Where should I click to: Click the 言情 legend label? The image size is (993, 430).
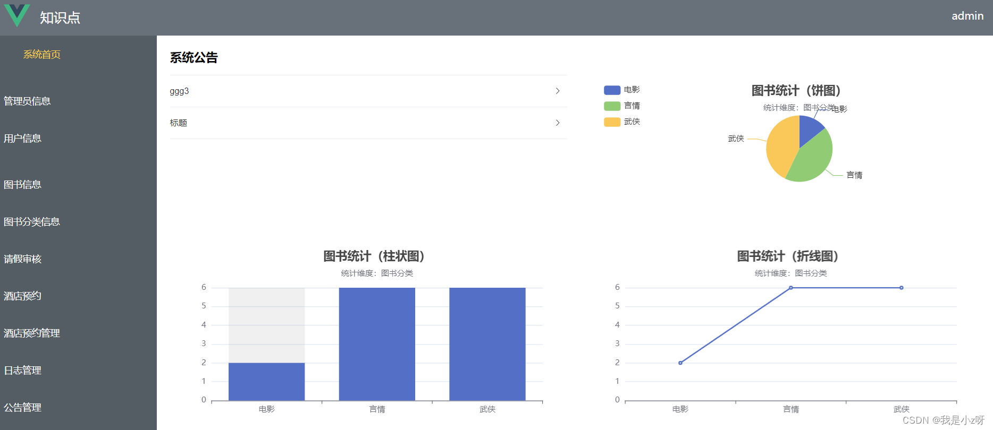tap(632, 106)
